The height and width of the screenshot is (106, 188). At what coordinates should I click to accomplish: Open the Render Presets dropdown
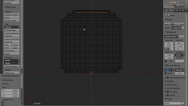pos(171,37)
